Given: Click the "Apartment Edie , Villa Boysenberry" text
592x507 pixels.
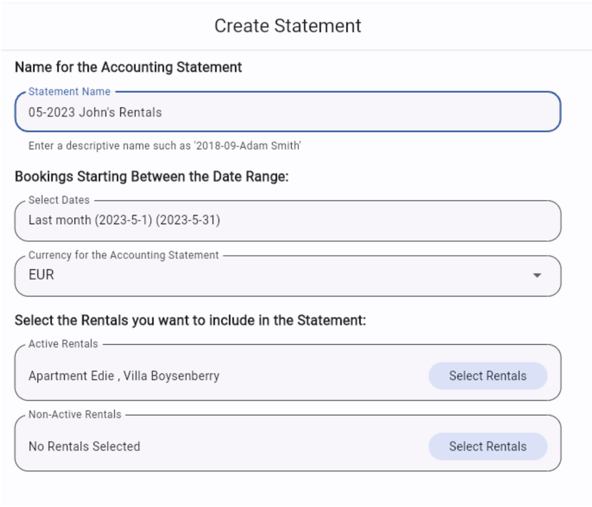Looking at the screenshot, I should point(124,376).
